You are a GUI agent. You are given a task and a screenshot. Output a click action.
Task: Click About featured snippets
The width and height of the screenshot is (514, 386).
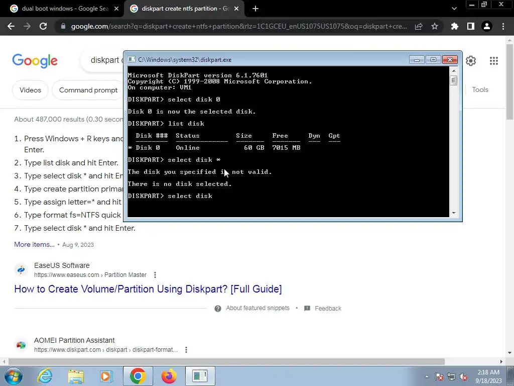click(x=258, y=308)
